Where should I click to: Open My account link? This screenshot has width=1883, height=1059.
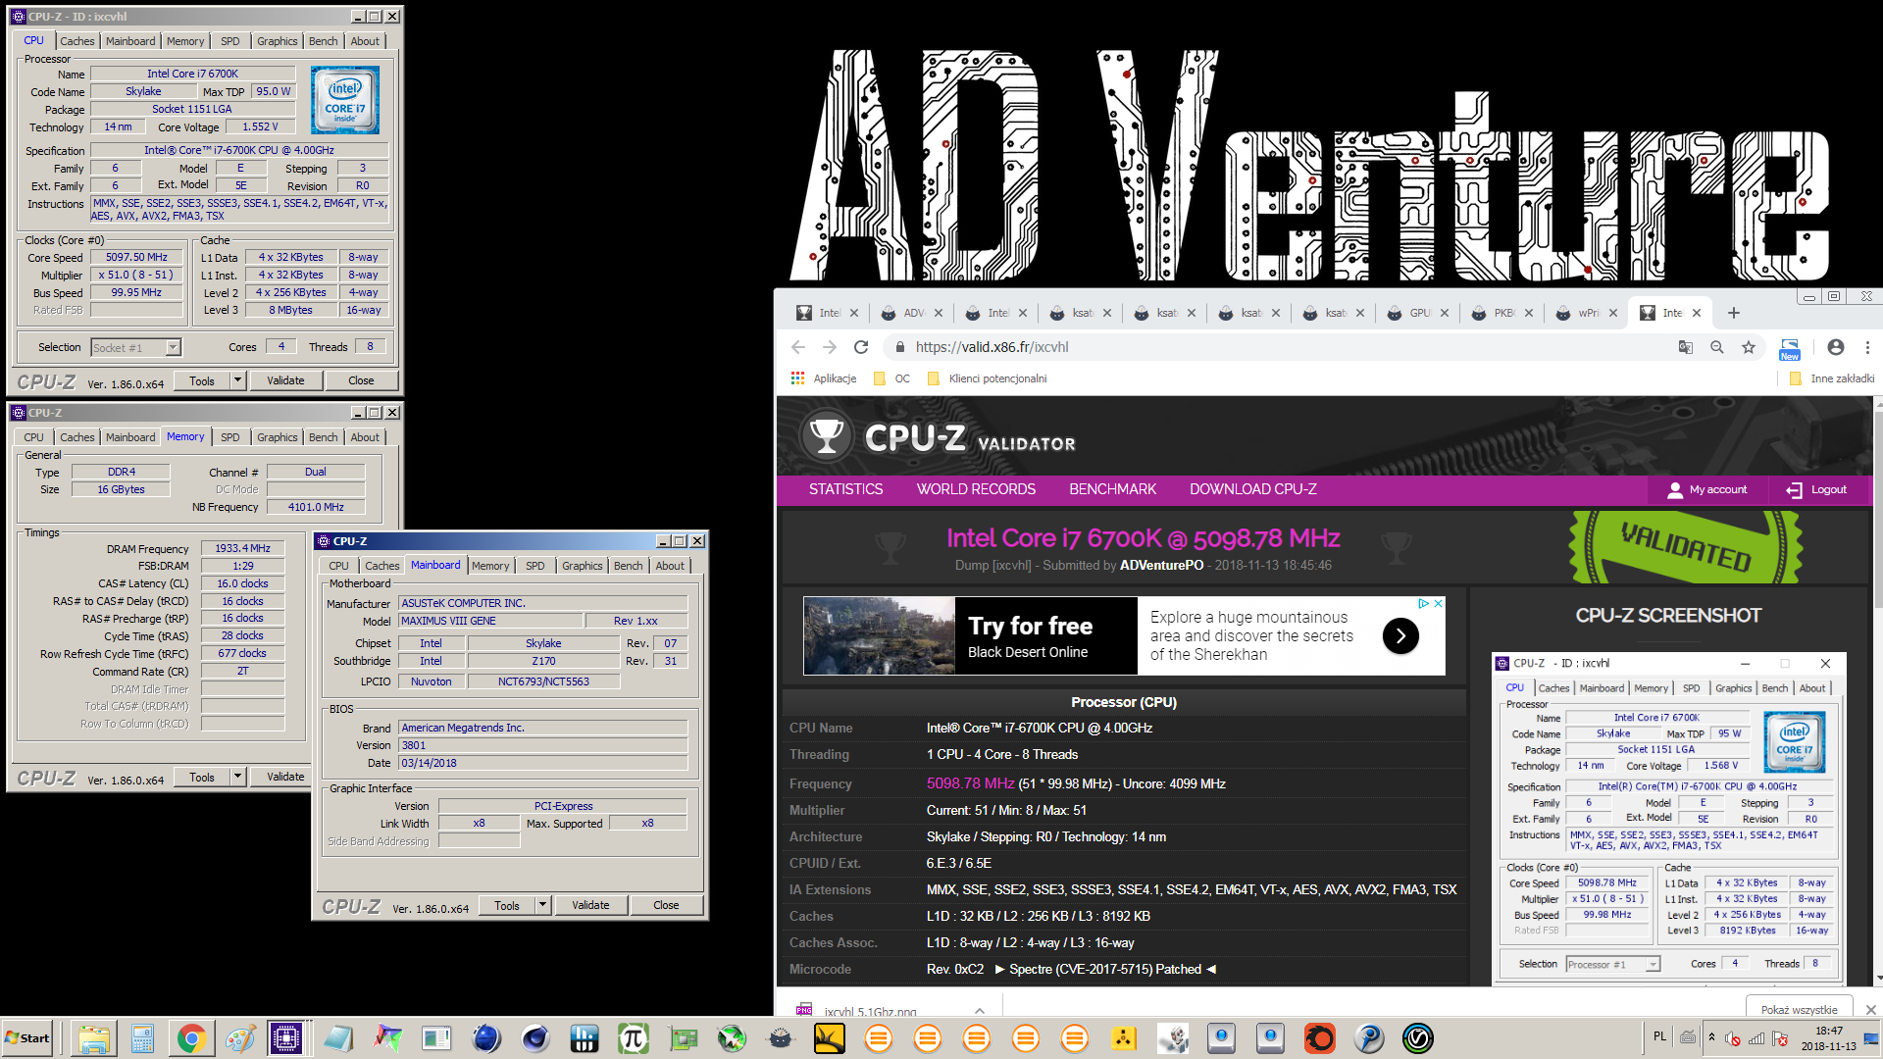(1707, 489)
